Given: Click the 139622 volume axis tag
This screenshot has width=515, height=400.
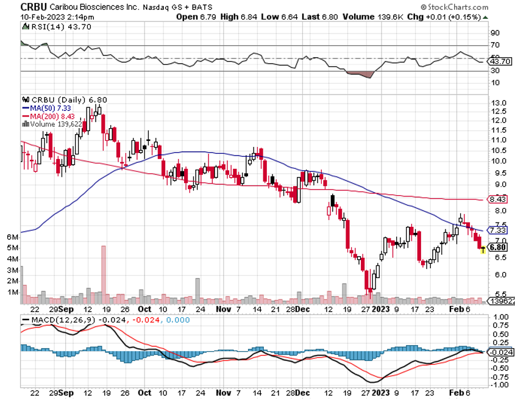Looking at the screenshot, I should click(x=502, y=301).
